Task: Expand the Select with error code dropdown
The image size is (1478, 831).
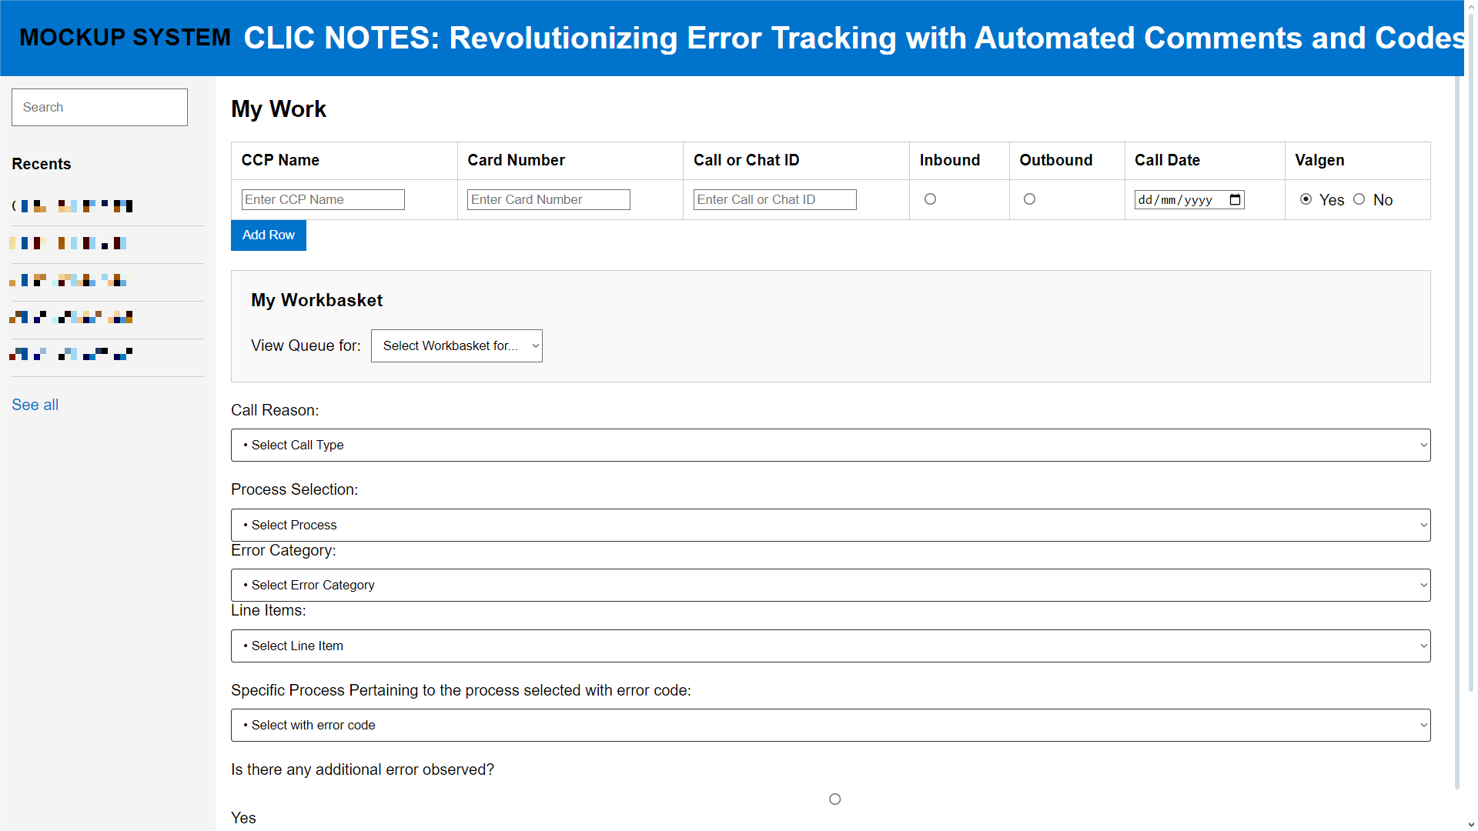Action: 831,726
